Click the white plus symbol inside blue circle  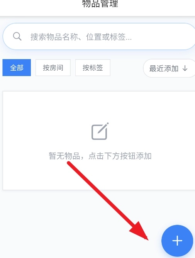click(x=177, y=241)
